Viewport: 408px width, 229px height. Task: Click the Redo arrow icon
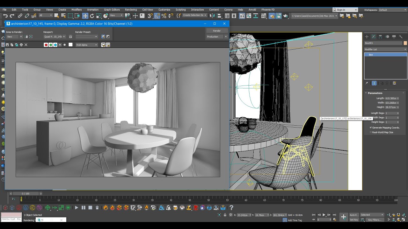tap(12, 16)
